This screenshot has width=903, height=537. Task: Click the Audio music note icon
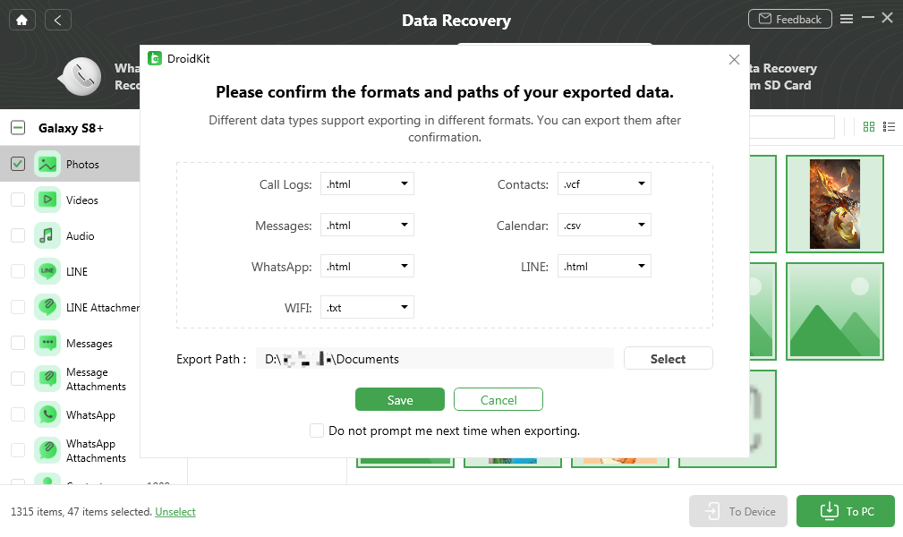pyautogui.click(x=47, y=235)
